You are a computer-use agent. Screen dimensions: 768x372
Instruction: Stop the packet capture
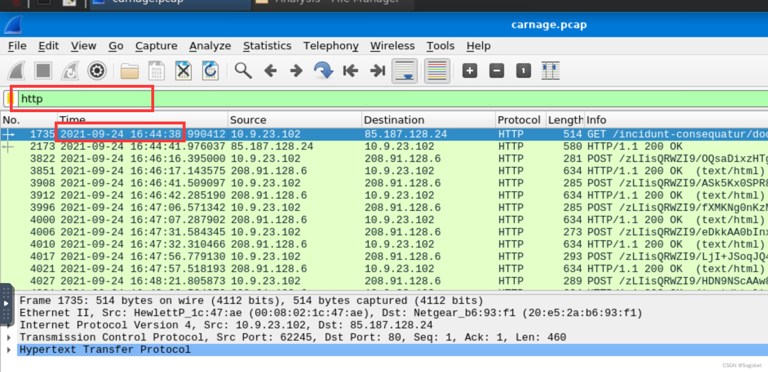43,71
